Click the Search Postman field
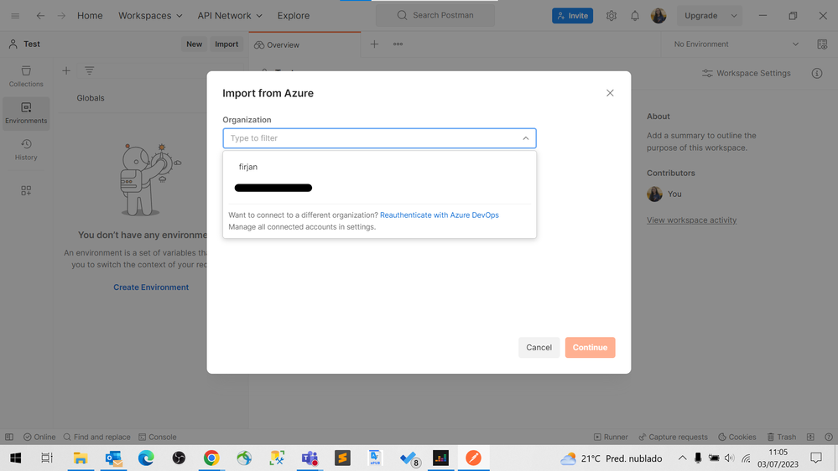Screen dimensions: 838x471 [435, 15]
